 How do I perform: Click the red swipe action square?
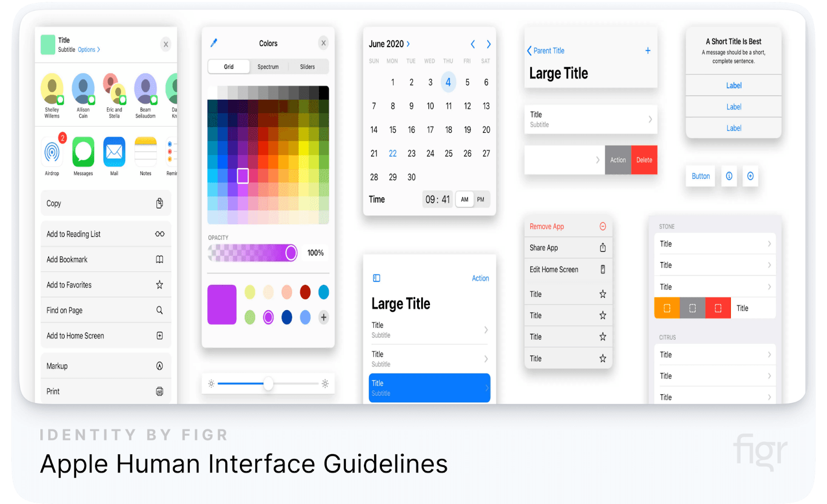pos(718,308)
